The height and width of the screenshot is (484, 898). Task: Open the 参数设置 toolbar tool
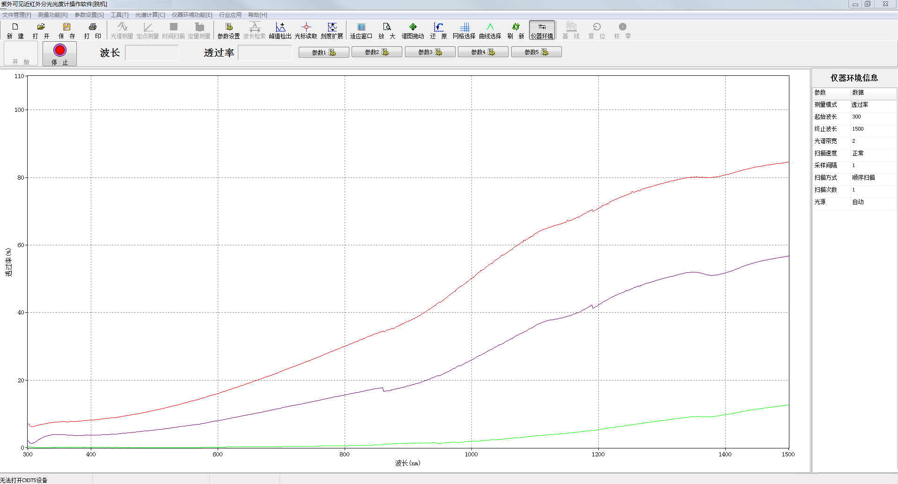(228, 30)
